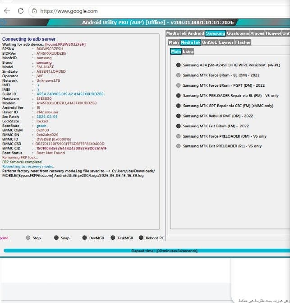Click the BootState value green
Viewport: 290px width, 303px height.
[x=41, y=126]
